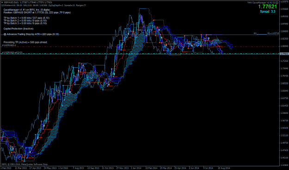Select the #116991660 sl stop-loss order label
289x170 pixels.
(x=9, y=45)
